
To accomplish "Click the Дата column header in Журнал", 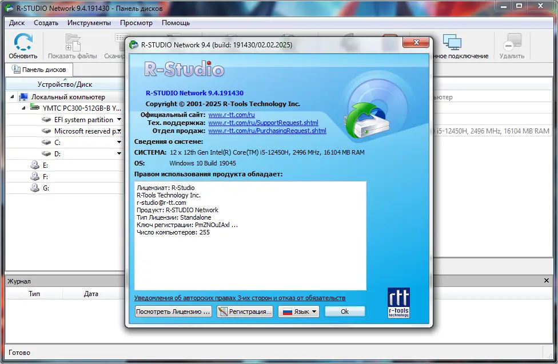I will coord(91,294).
